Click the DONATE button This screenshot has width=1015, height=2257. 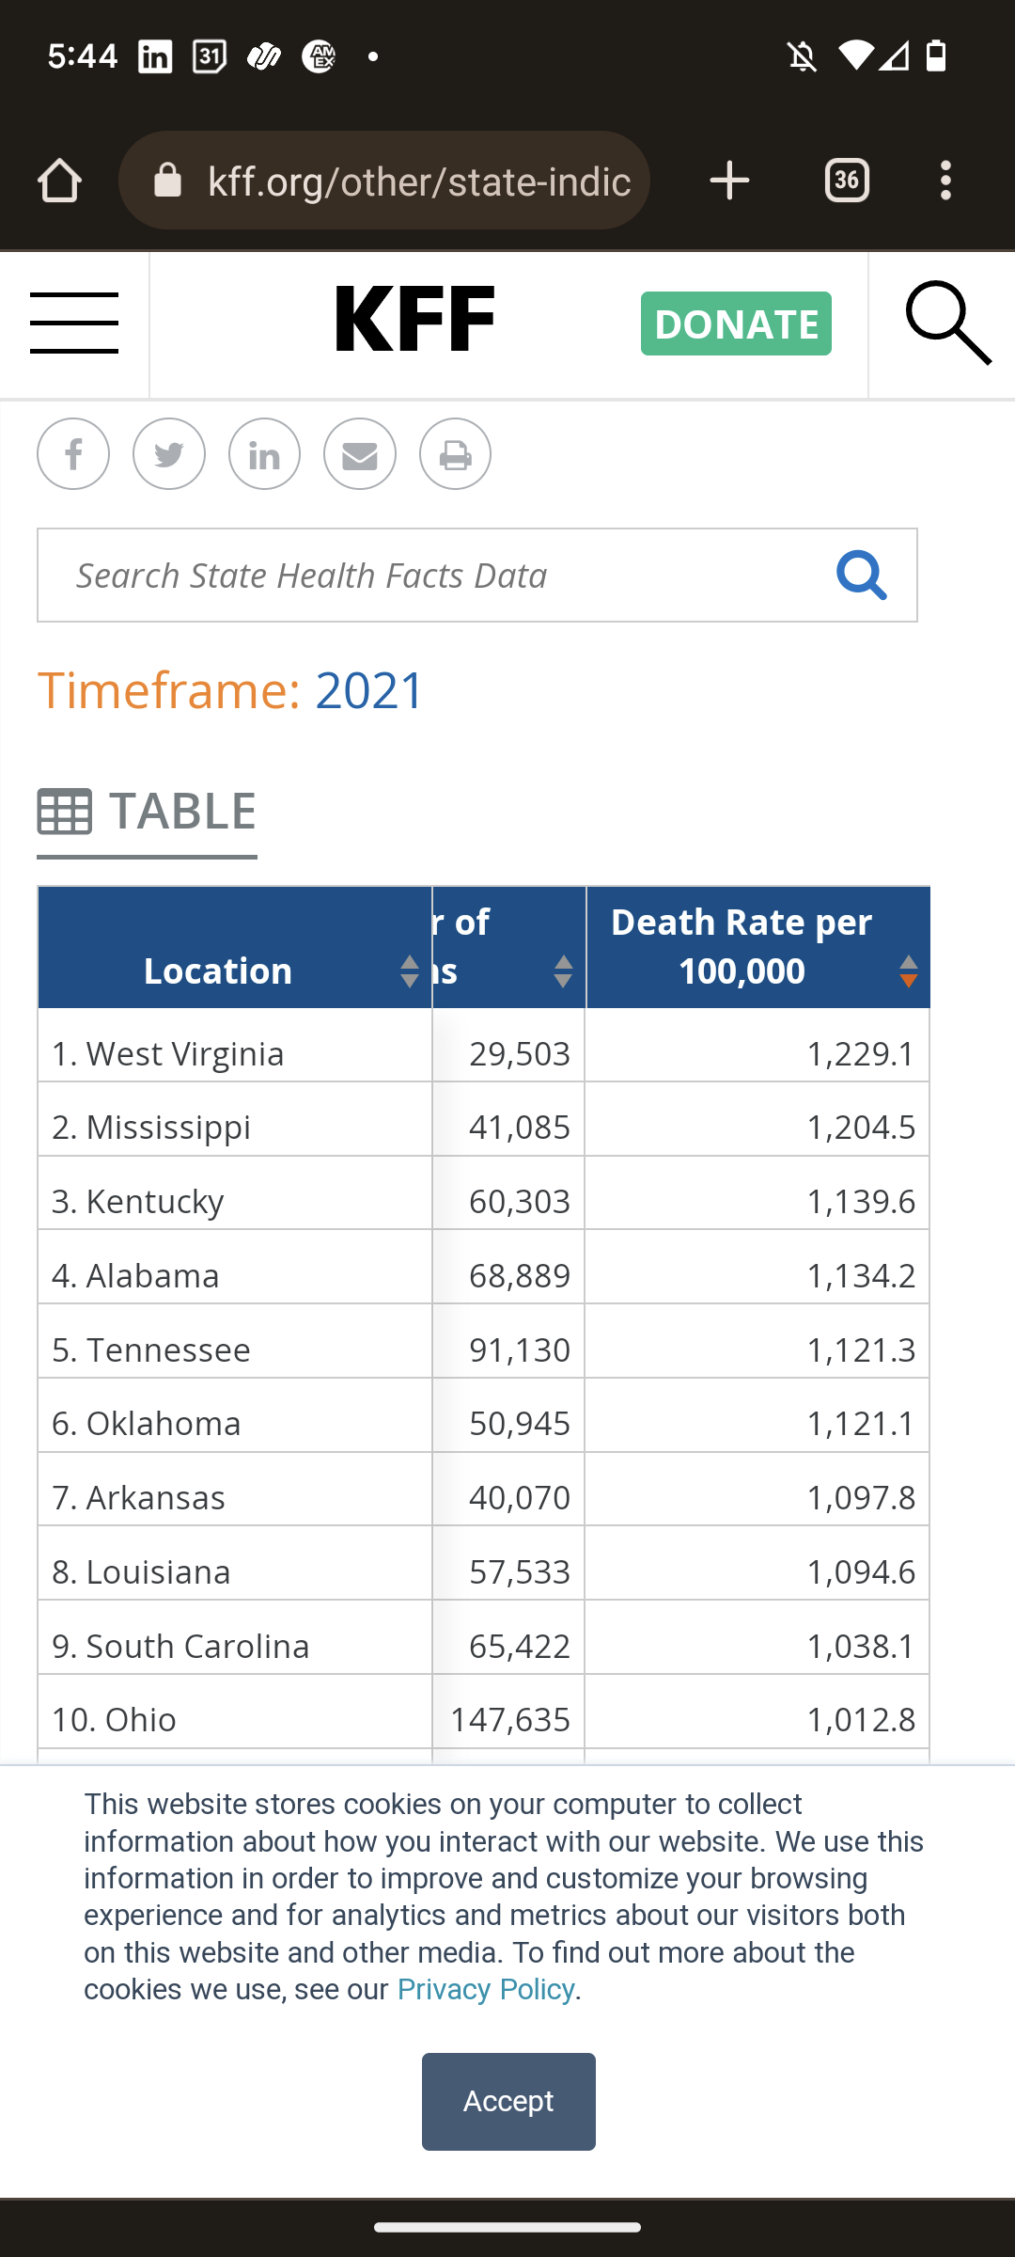point(736,324)
